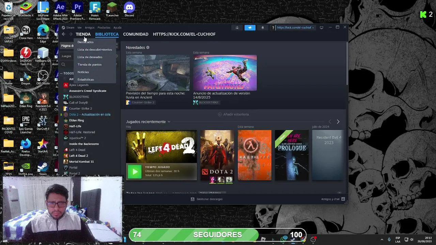Click the previous arrow in Jugados recientemente
Viewport: 436px width, 245px height.
[330, 121]
